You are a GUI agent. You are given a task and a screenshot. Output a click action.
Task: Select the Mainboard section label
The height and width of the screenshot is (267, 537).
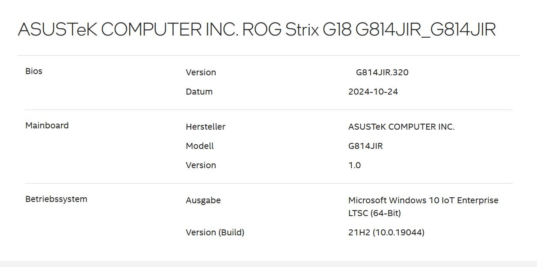(x=47, y=125)
